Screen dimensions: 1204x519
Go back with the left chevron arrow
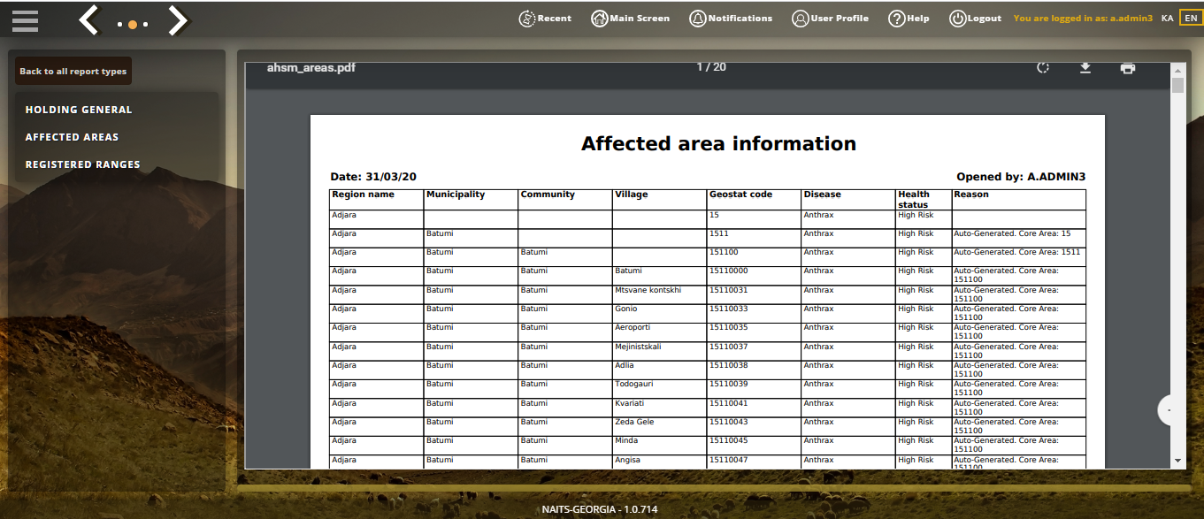[x=88, y=19]
